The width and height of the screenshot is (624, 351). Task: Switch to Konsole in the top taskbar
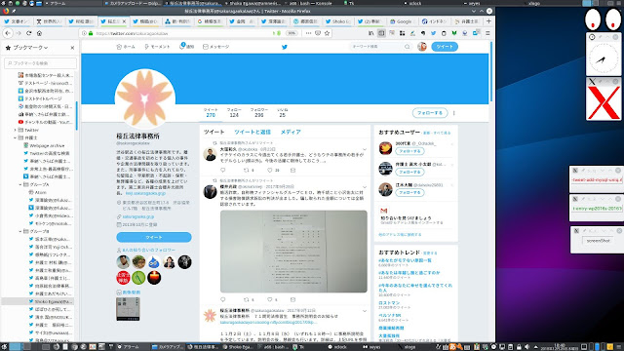click(310, 3)
